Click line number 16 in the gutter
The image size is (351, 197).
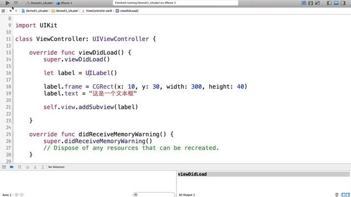(x=9, y=73)
